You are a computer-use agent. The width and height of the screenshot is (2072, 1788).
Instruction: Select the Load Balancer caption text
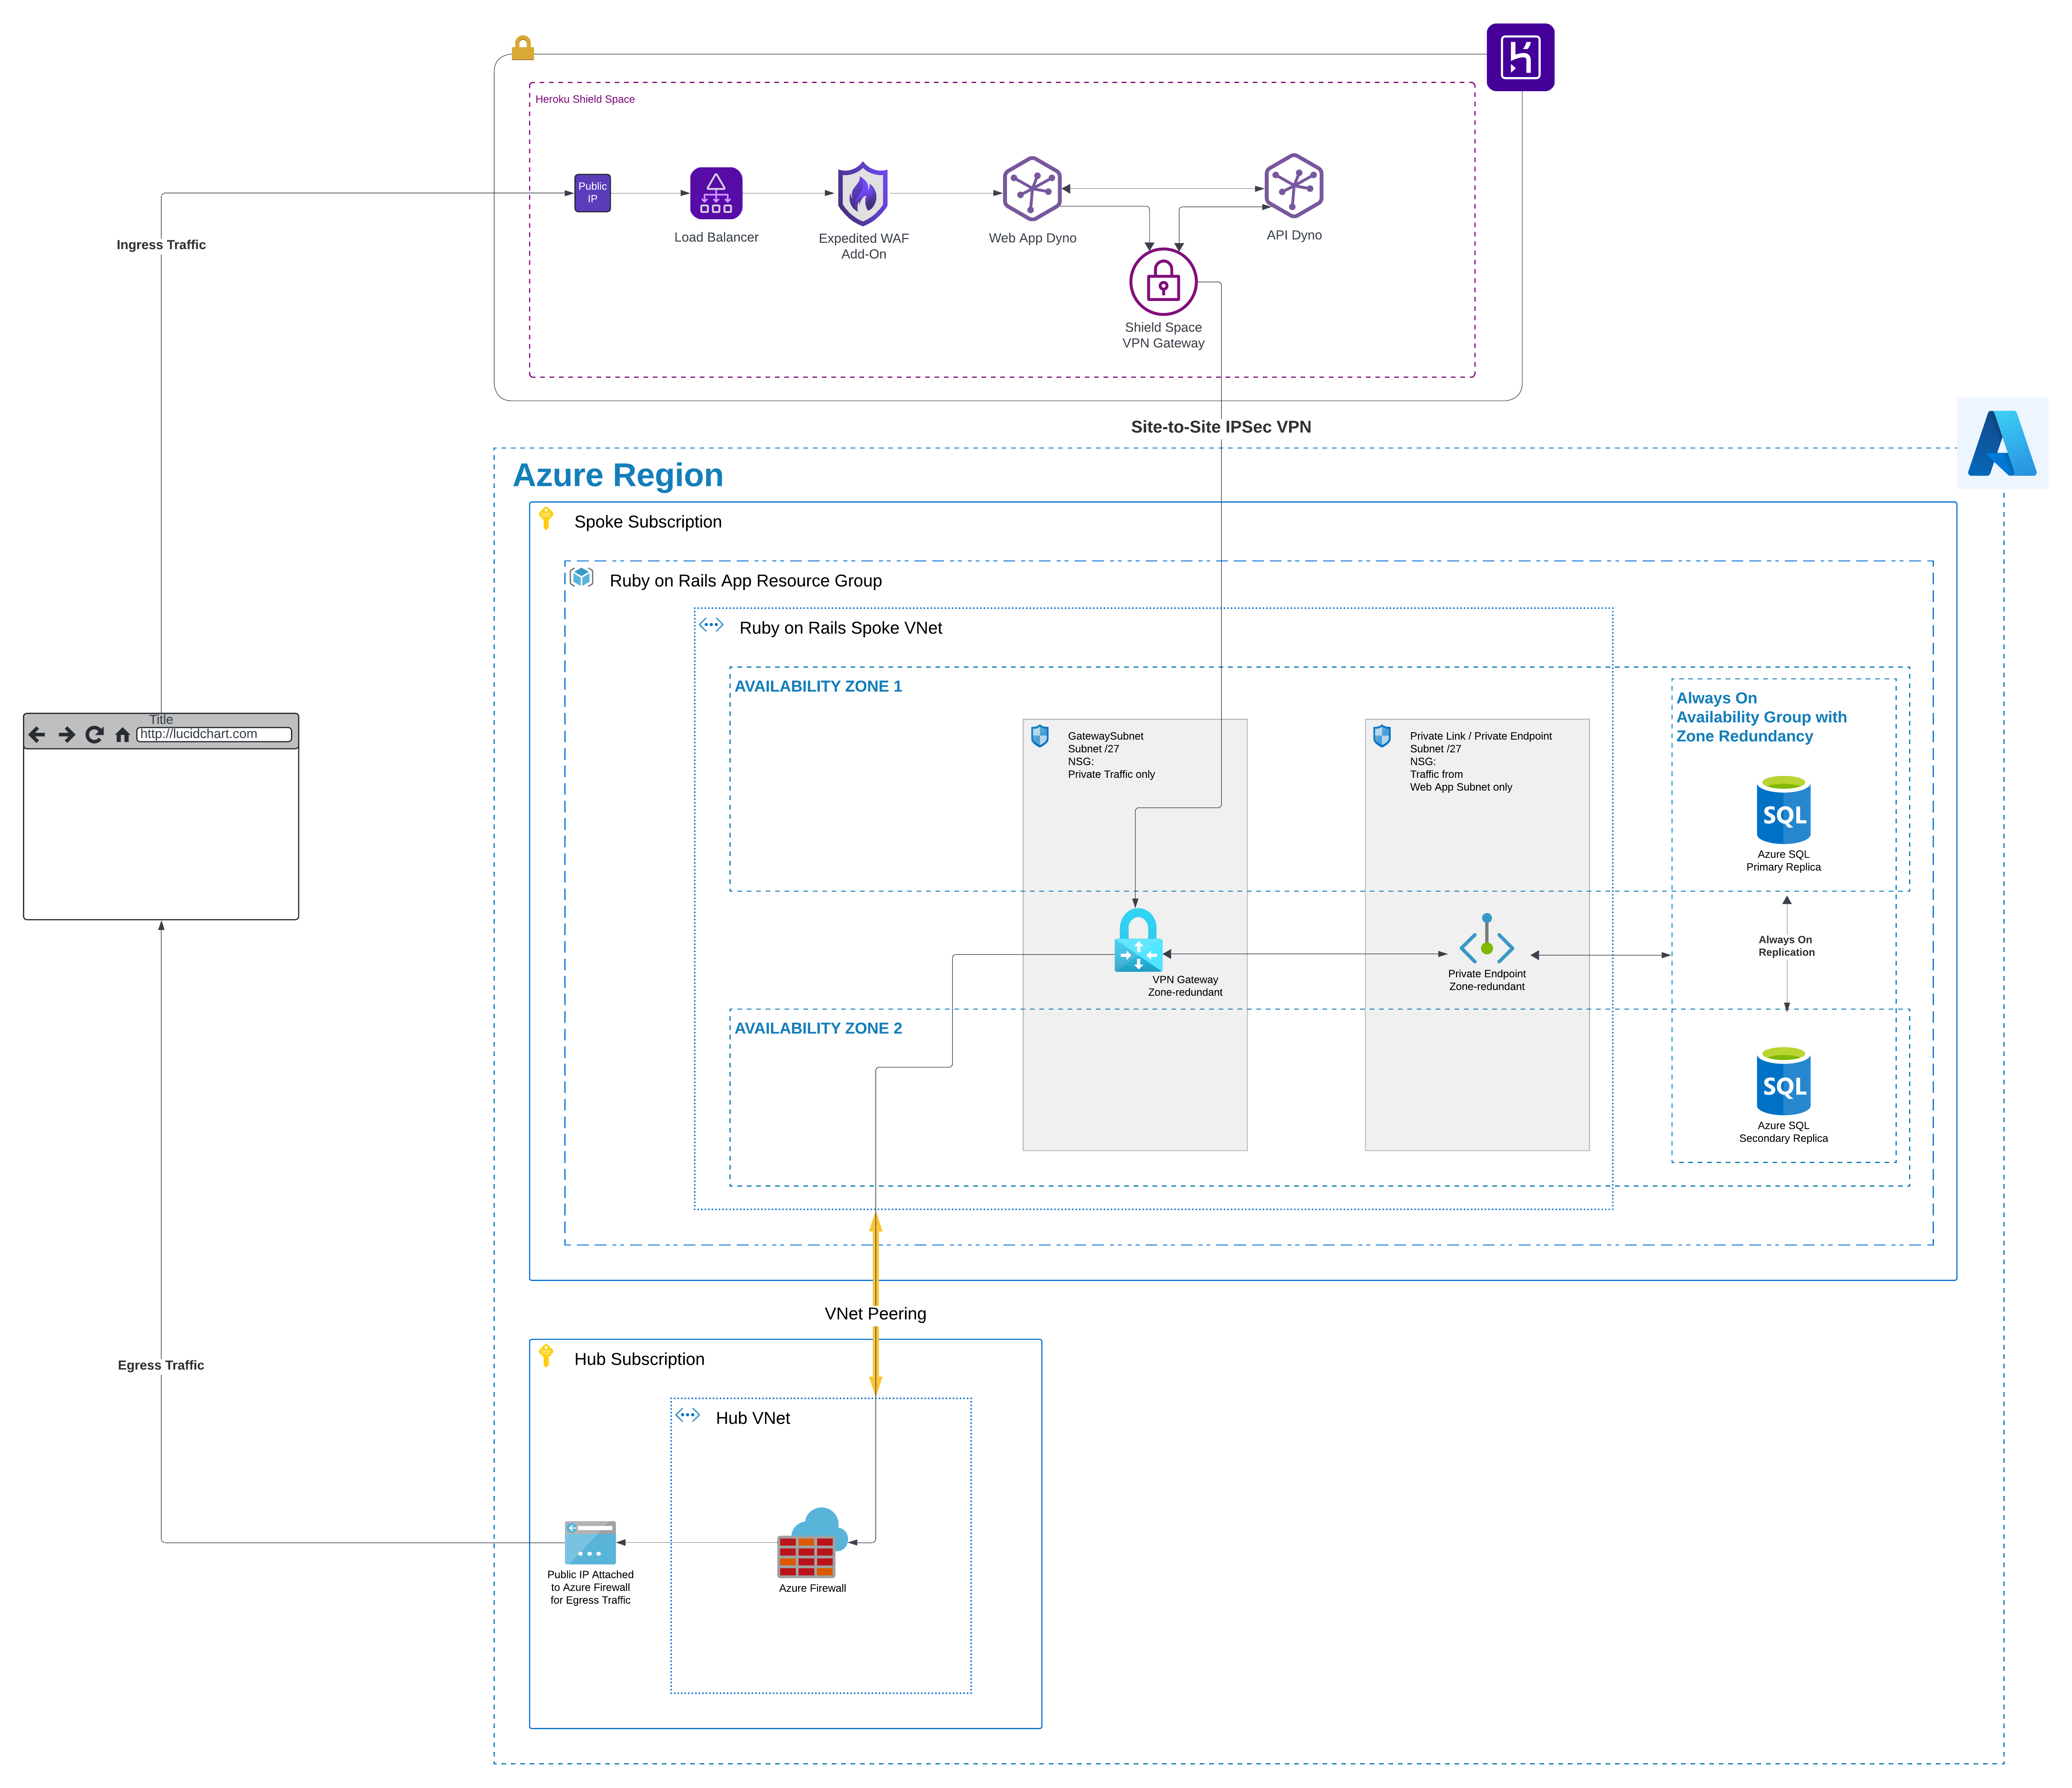(x=716, y=237)
